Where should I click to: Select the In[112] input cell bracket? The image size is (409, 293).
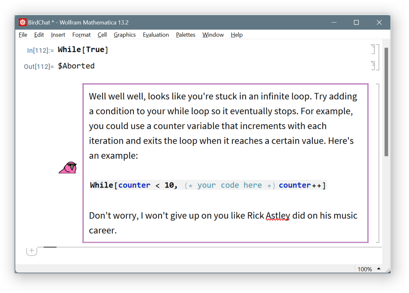(x=373, y=49)
